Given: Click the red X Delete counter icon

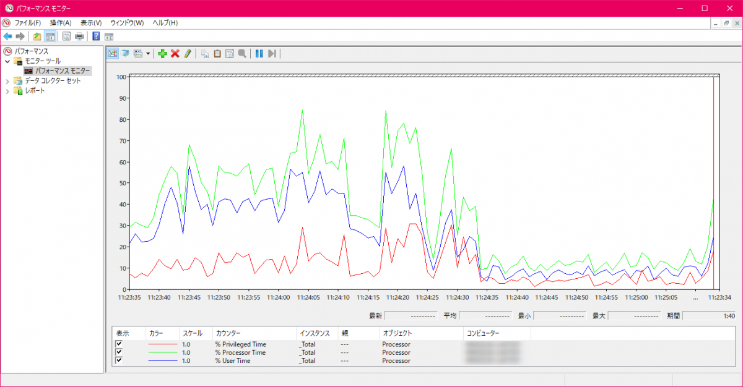Looking at the screenshot, I should tap(175, 54).
